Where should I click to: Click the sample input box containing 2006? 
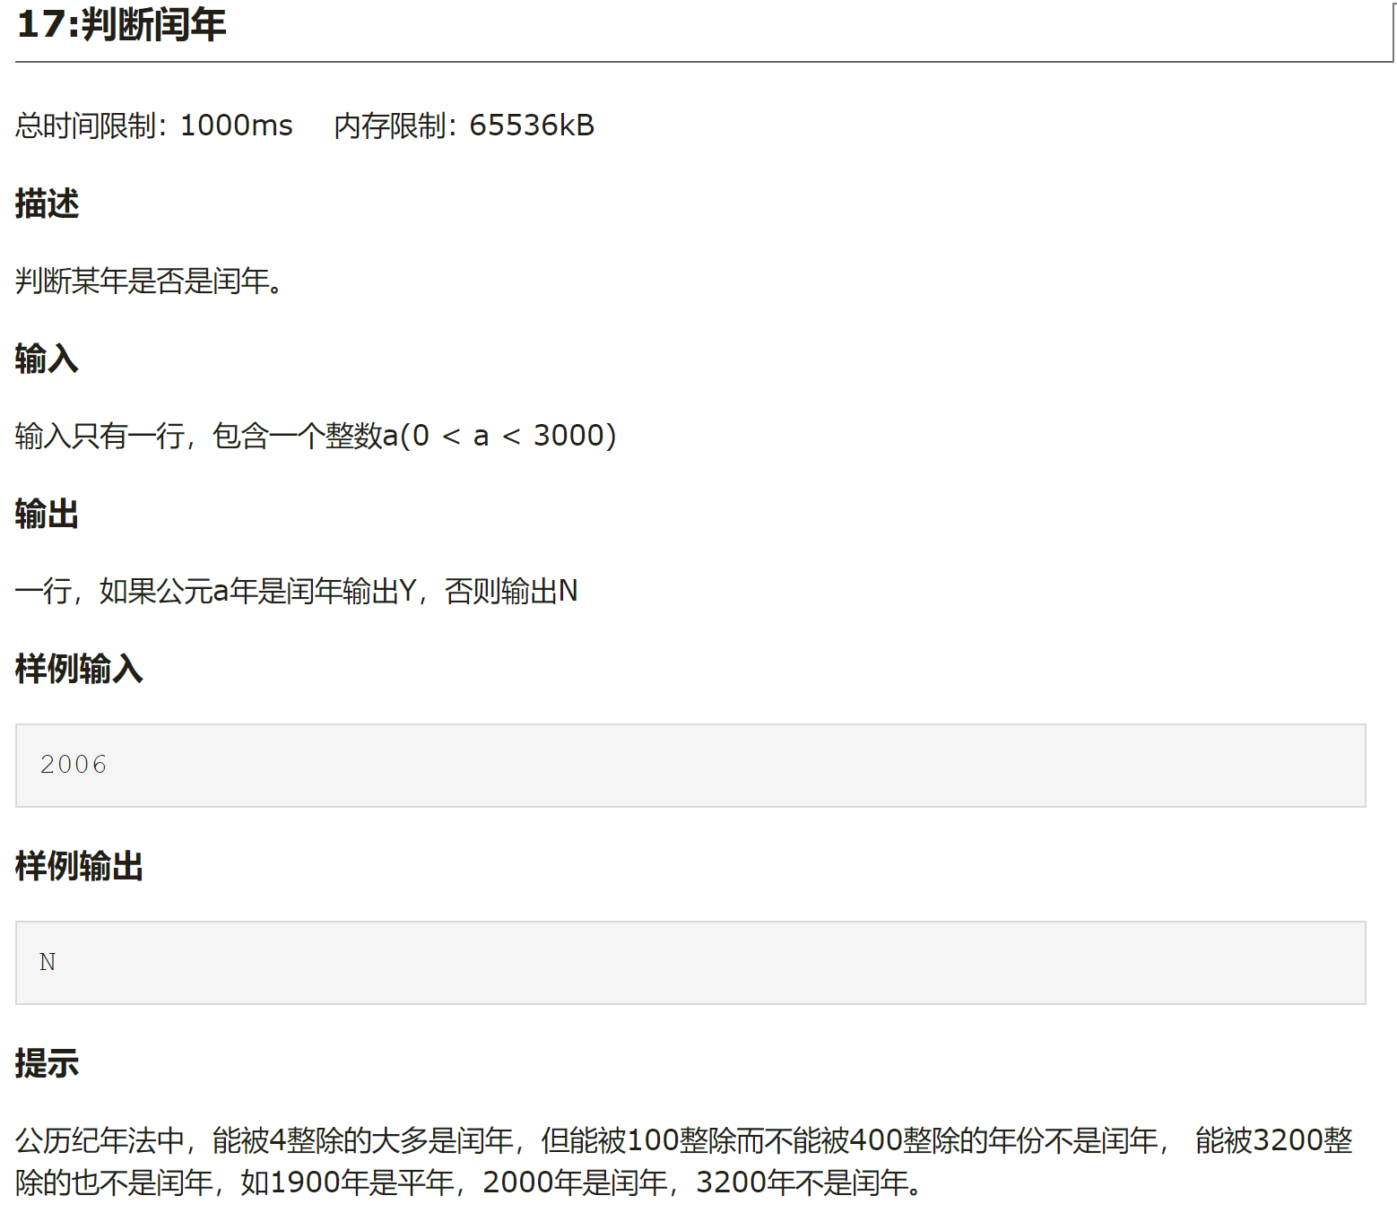point(698,765)
